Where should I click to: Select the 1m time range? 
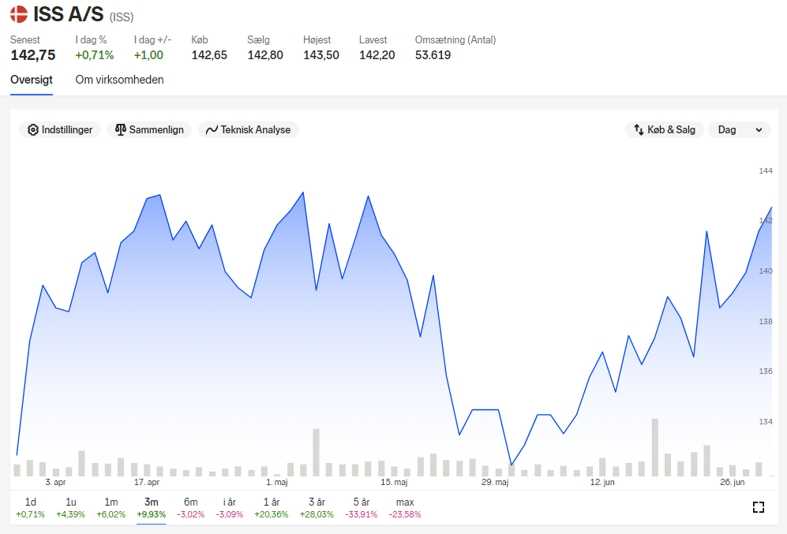pos(111,507)
